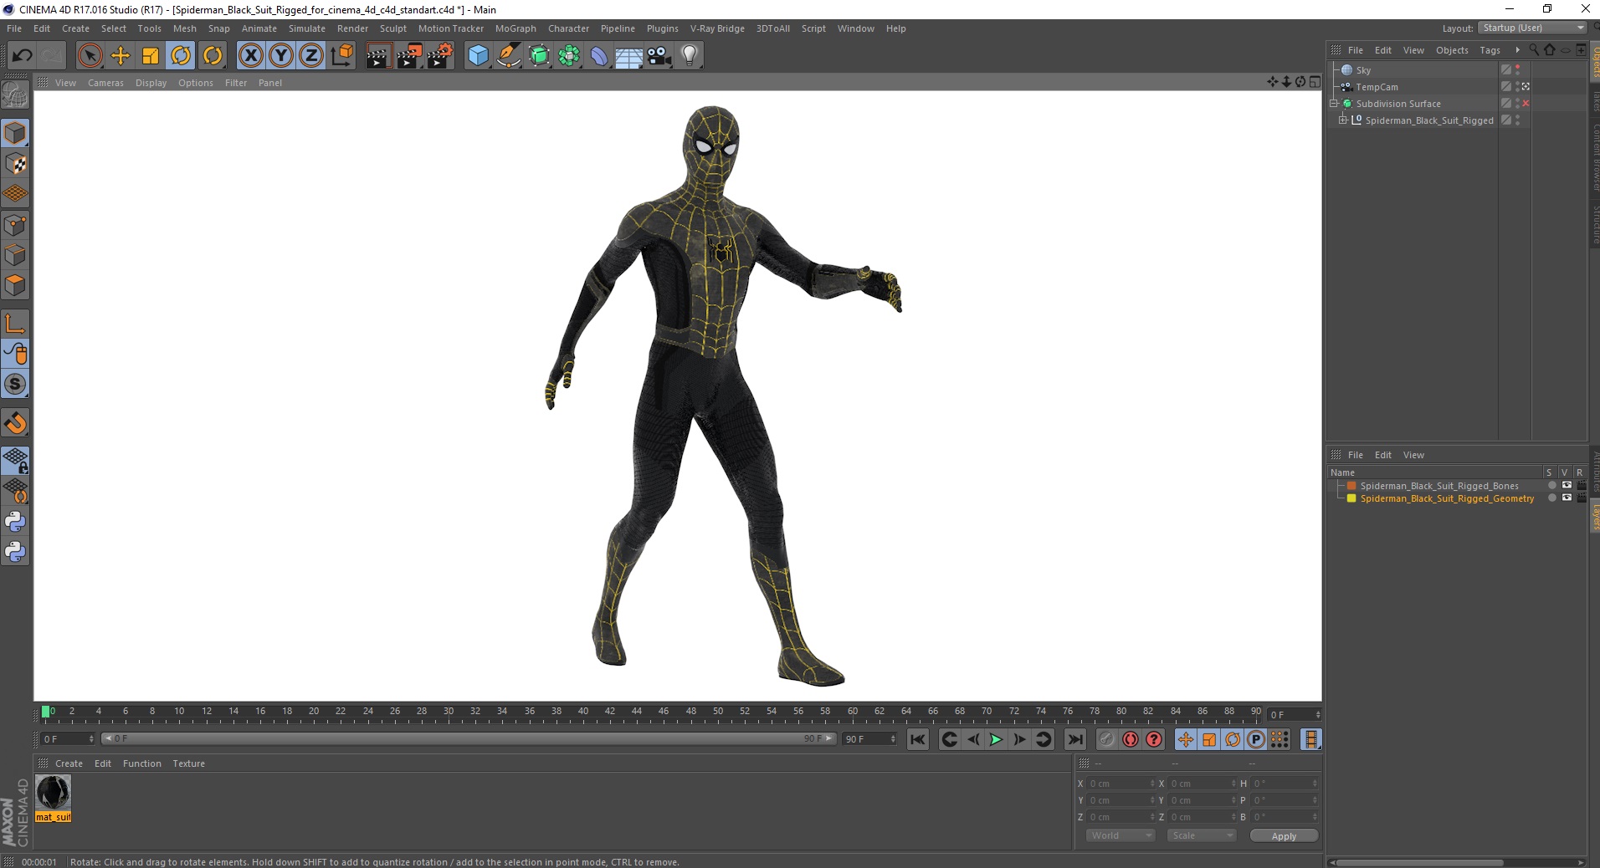Open the V-Ray Bridge menu
This screenshot has width=1600, height=868.
(717, 28)
